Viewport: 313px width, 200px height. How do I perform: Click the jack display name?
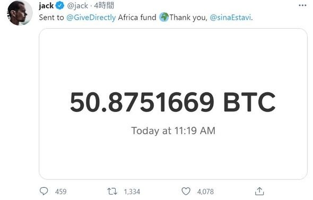46,6
